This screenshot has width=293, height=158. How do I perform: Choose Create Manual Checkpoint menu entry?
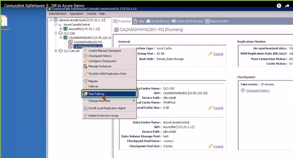point(109,51)
